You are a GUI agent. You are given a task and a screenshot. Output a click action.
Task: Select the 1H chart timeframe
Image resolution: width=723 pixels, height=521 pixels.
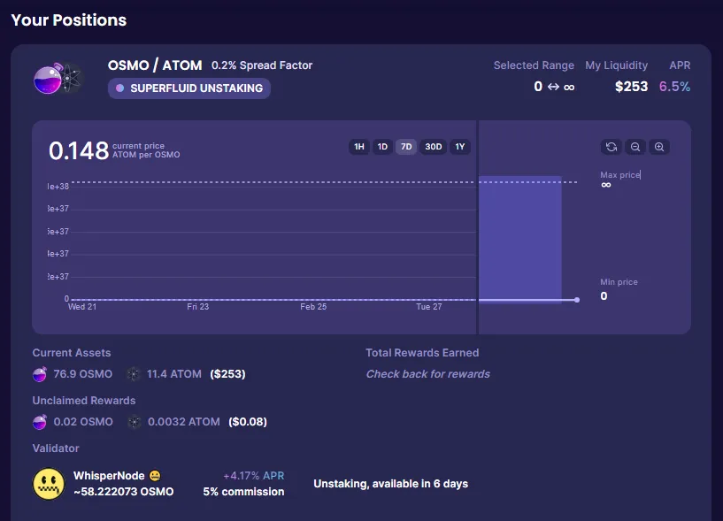[359, 147]
